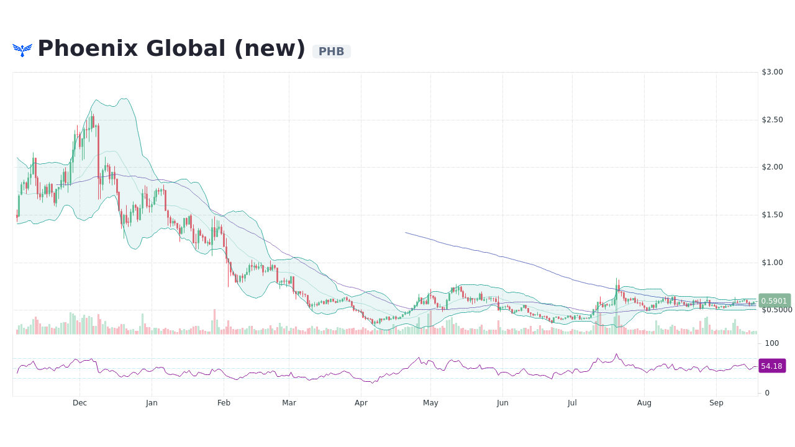Screen dimensions: 795x447
Task: Click the Phoenix Global (new) title
Action: [x=171, y=49]
